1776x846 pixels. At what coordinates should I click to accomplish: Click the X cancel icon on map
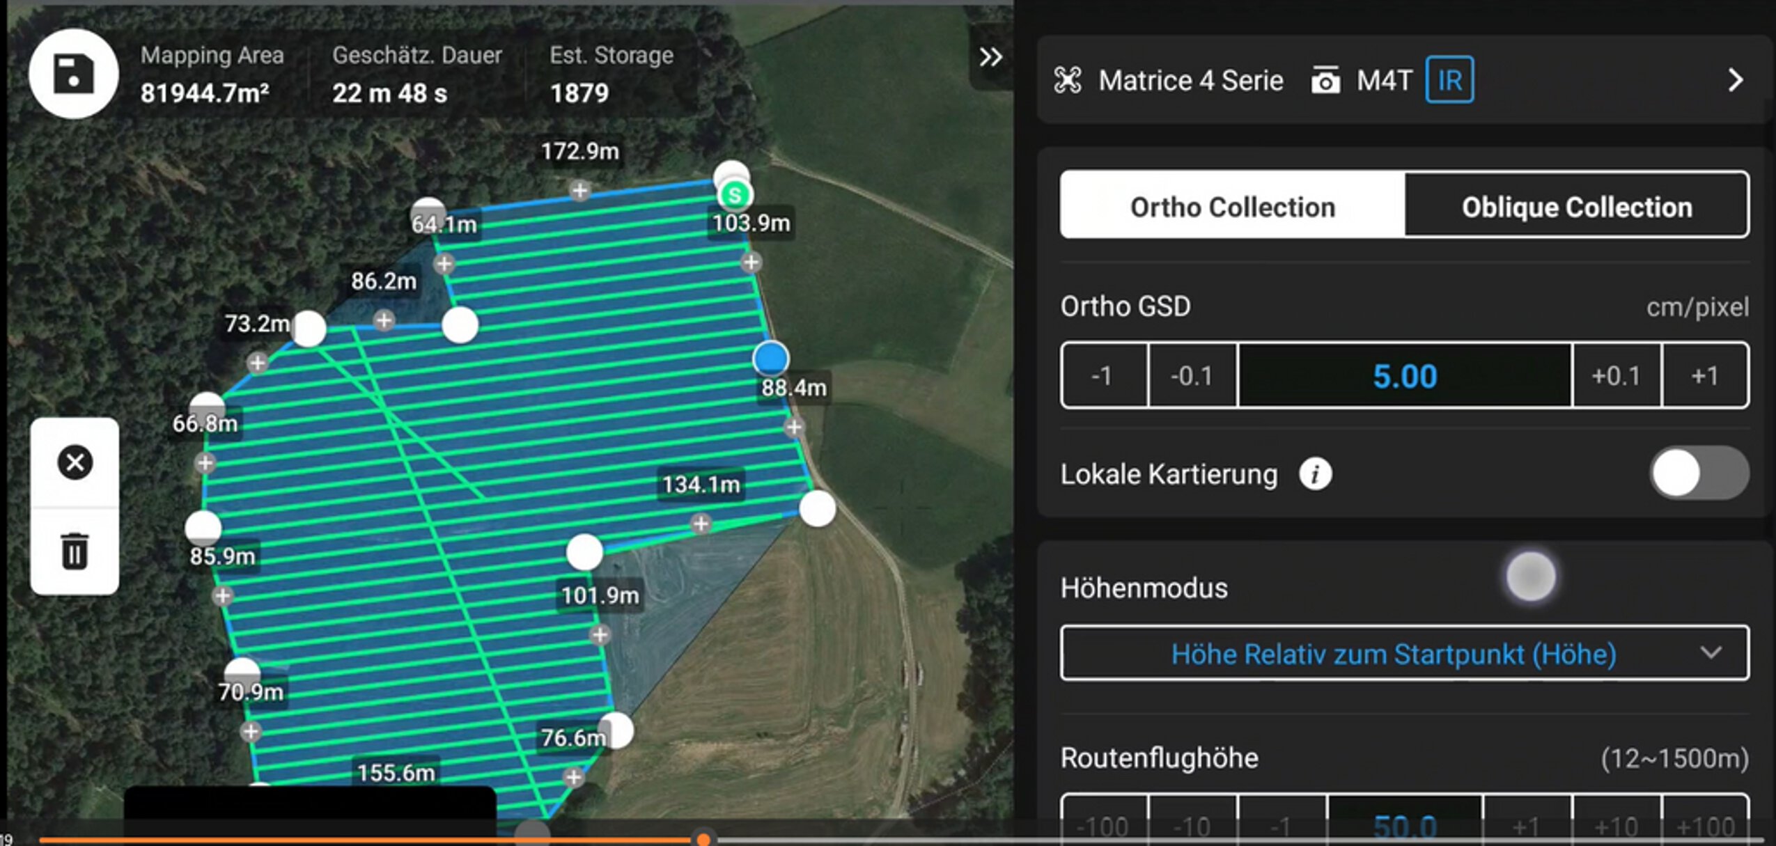pyautogui.click(x=75, y=462)
